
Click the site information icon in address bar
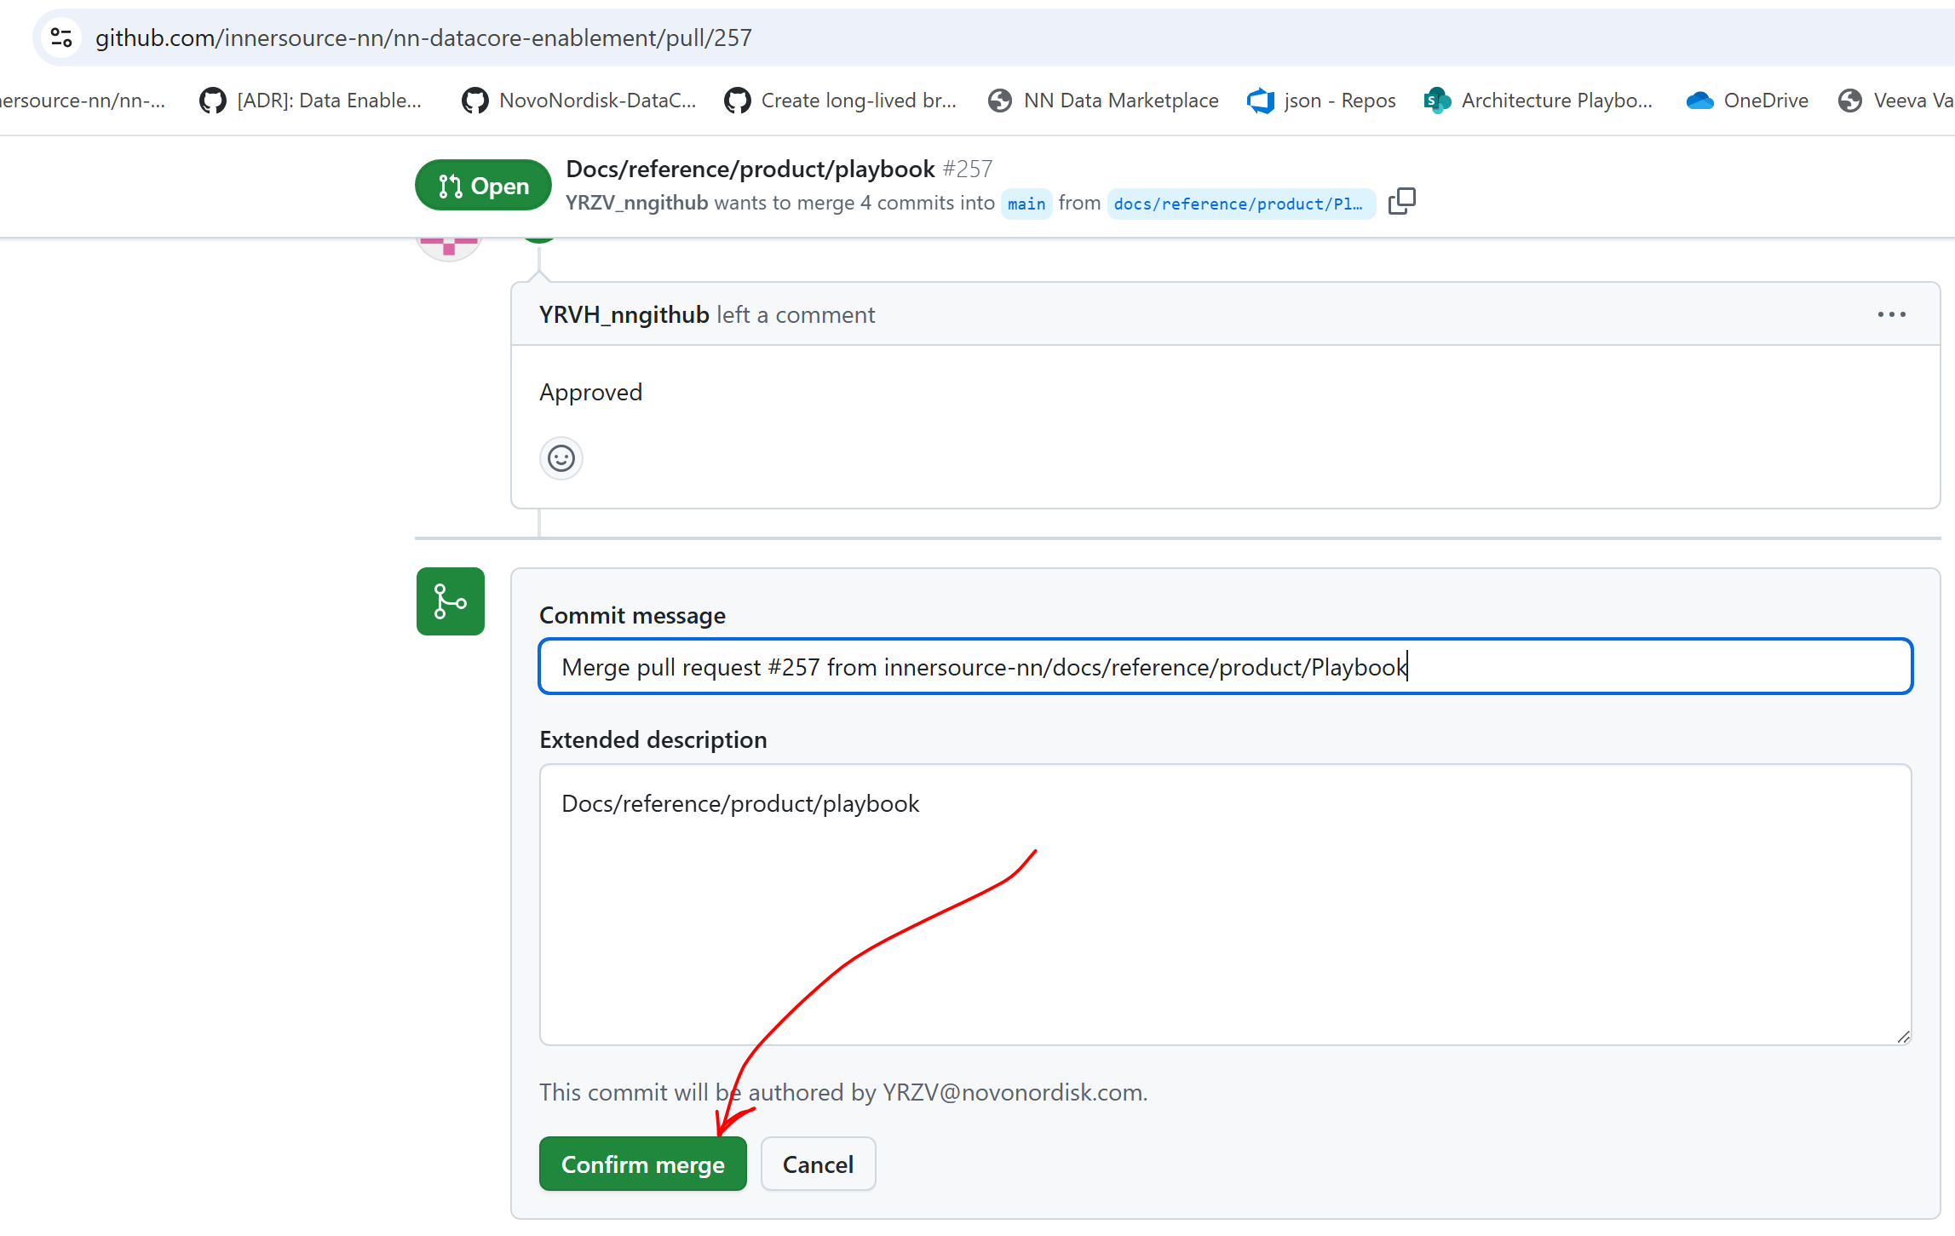coord(61,37)
